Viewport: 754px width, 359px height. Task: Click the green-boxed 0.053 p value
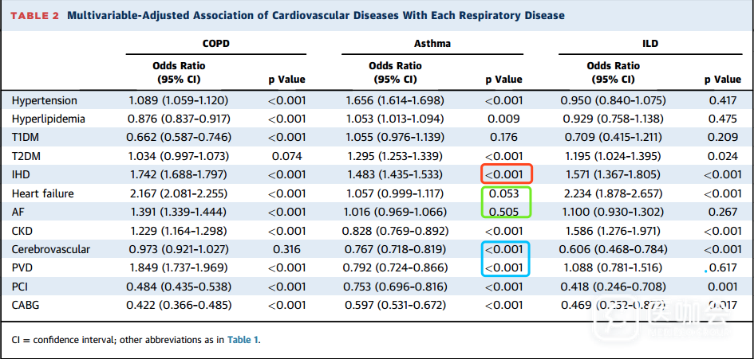[x=503, y=193]
